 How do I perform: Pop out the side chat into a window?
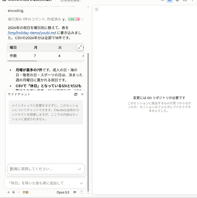(x=76, y=94)
